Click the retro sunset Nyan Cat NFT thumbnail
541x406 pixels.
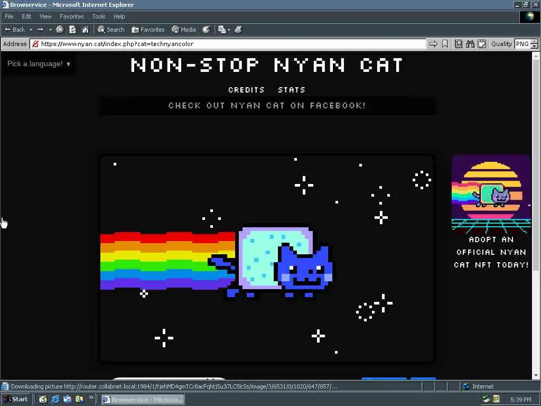tap(491, 193)
